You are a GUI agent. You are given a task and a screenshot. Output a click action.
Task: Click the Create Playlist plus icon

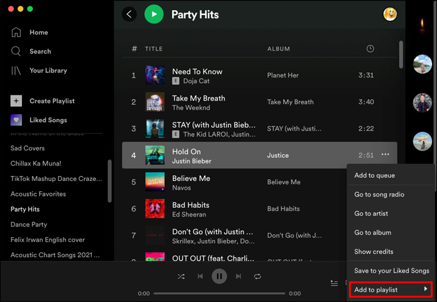[17, 101]
